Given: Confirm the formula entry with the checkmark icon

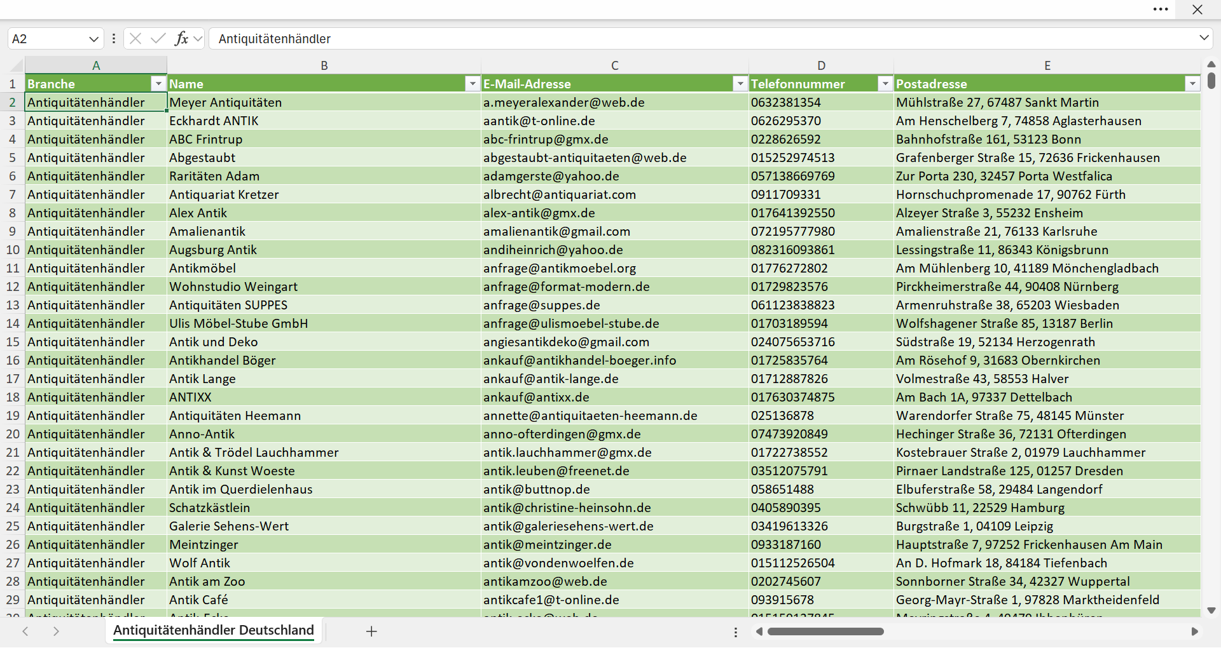Looking at the screenshot, I should [158, 38].
